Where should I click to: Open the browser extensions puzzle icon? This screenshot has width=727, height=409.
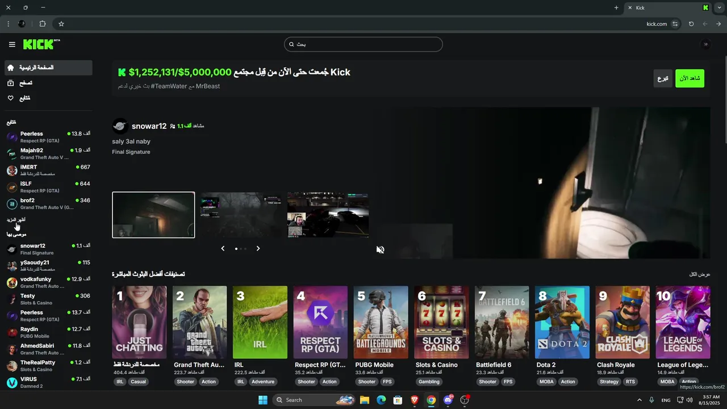coord(43,24)
